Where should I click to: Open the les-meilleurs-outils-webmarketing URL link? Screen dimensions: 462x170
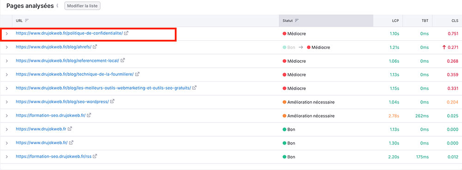tap(103, 88)
